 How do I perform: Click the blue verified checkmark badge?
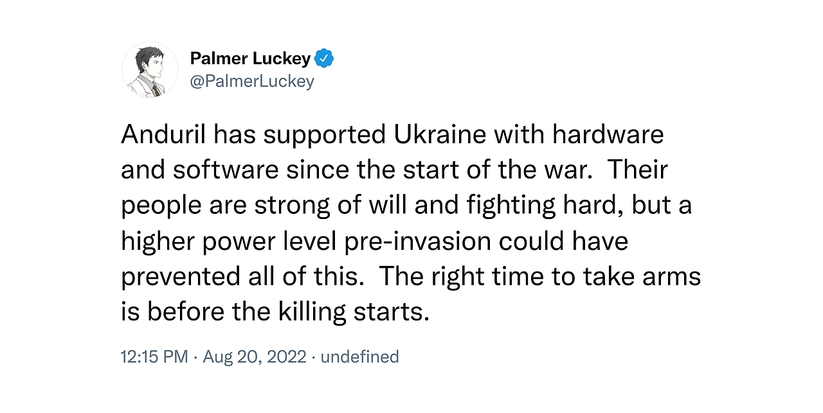tap(325, 59)
